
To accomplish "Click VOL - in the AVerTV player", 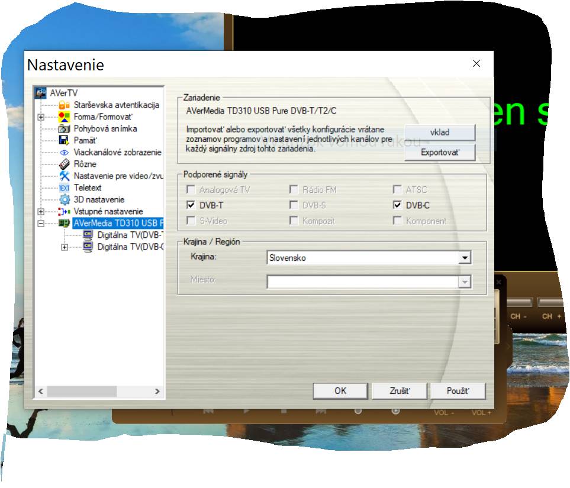I will click(x=444, y=413).
